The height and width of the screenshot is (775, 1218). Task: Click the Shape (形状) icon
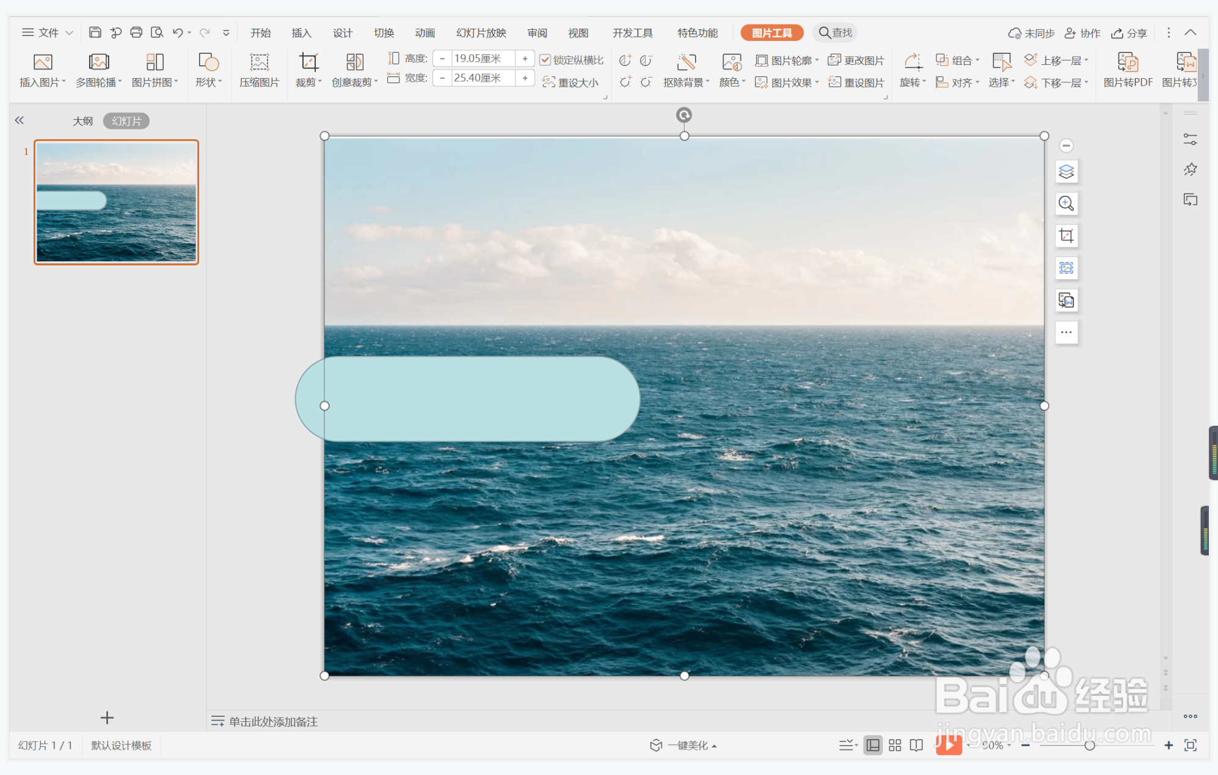coord(208,62)
